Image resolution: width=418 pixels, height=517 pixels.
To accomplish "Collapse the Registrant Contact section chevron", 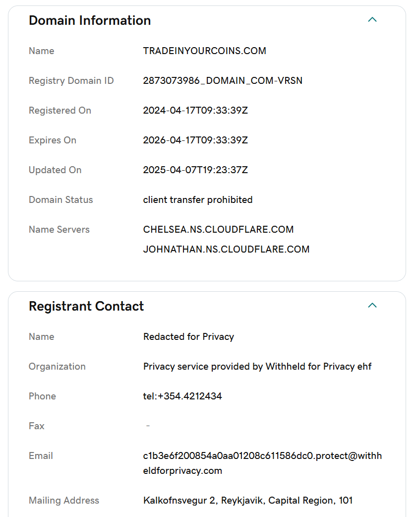I will pyautogui.click(x=372, y=305).
